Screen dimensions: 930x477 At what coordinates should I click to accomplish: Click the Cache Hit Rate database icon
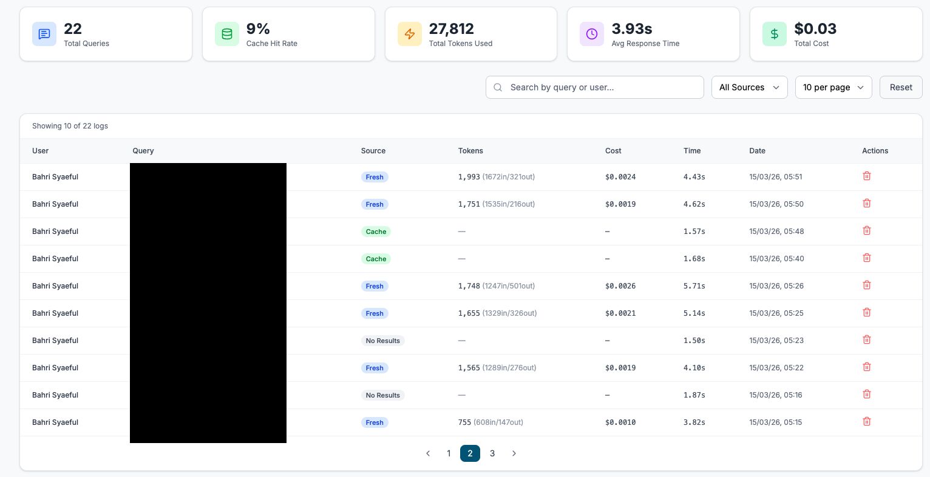click(x=226, y=34)
